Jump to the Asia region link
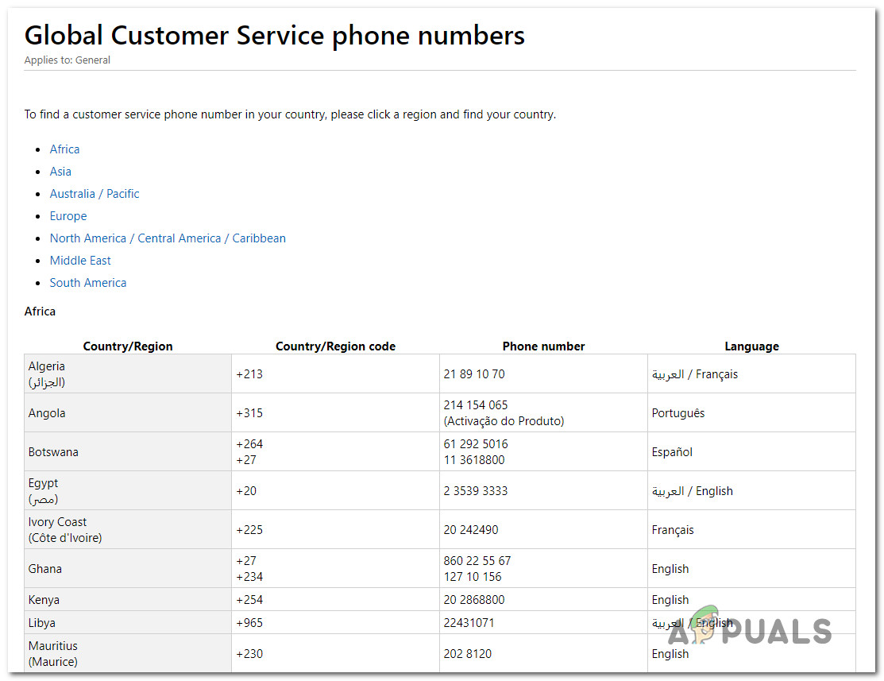Image resolution: width=884 pixels, height=681 pixels. (x=60, y=172)
